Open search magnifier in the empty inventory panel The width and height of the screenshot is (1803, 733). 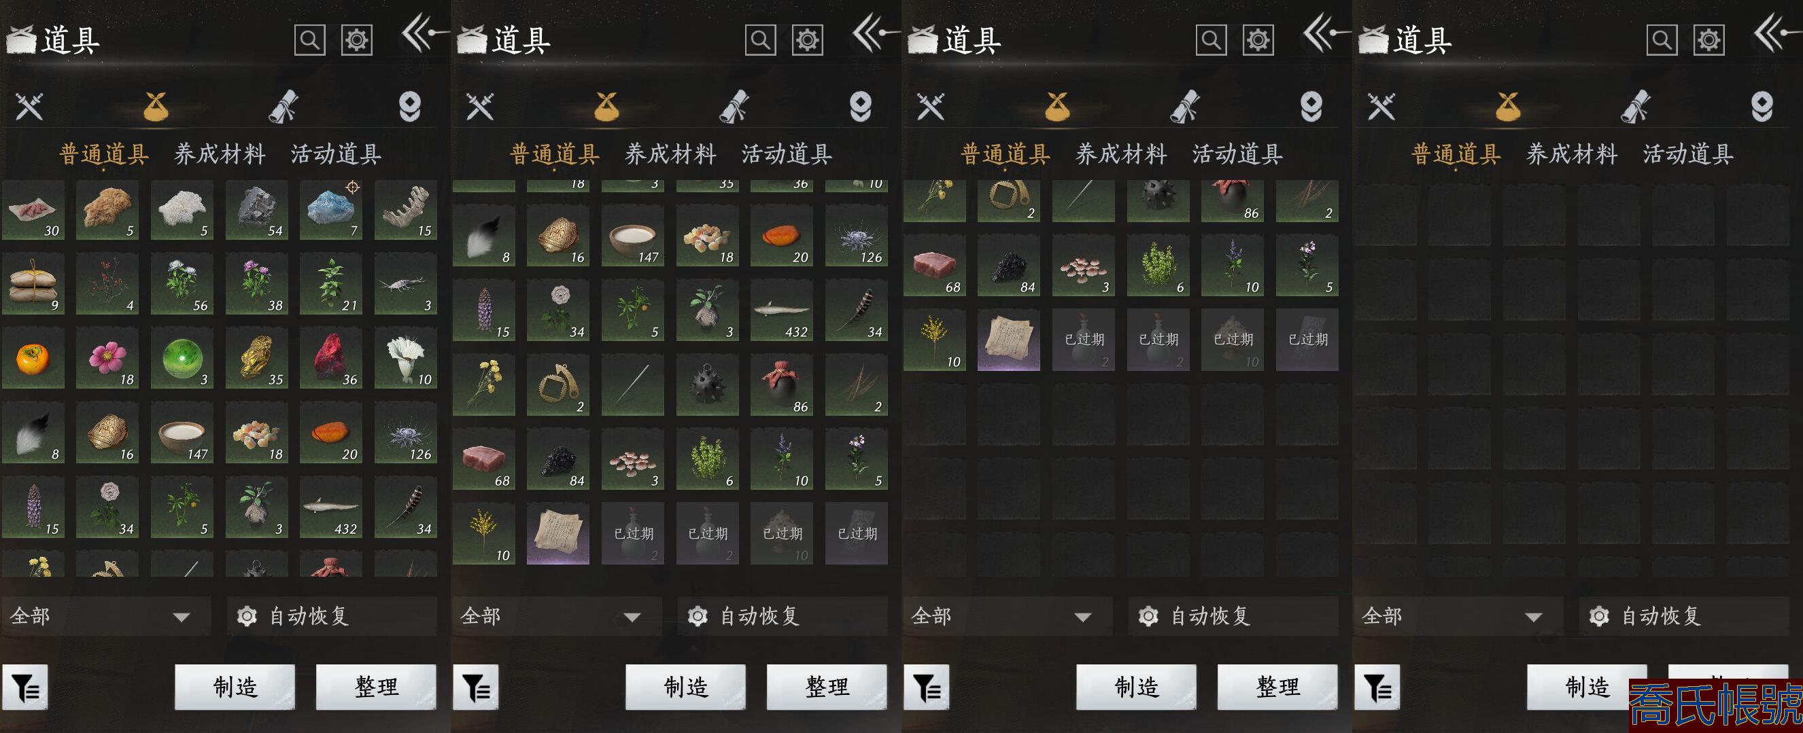click(1662, 40)
